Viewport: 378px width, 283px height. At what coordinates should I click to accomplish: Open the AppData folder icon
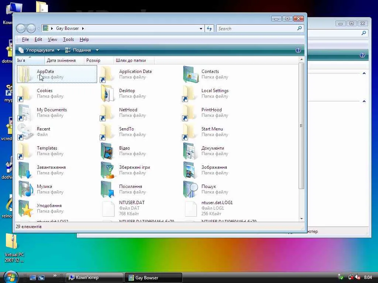(x=25, y=74)
